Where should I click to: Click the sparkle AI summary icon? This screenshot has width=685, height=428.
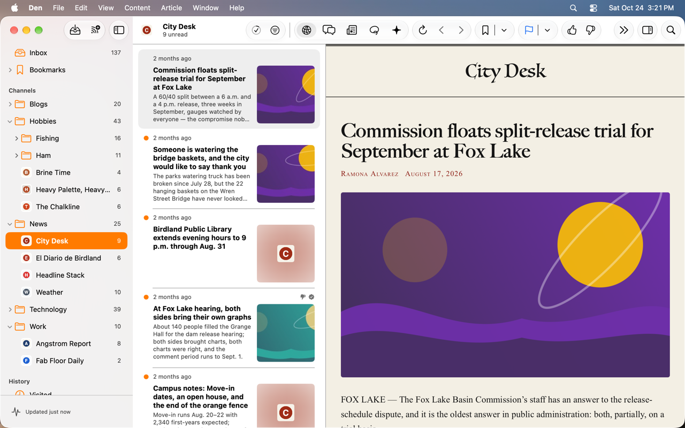point(397,30)
